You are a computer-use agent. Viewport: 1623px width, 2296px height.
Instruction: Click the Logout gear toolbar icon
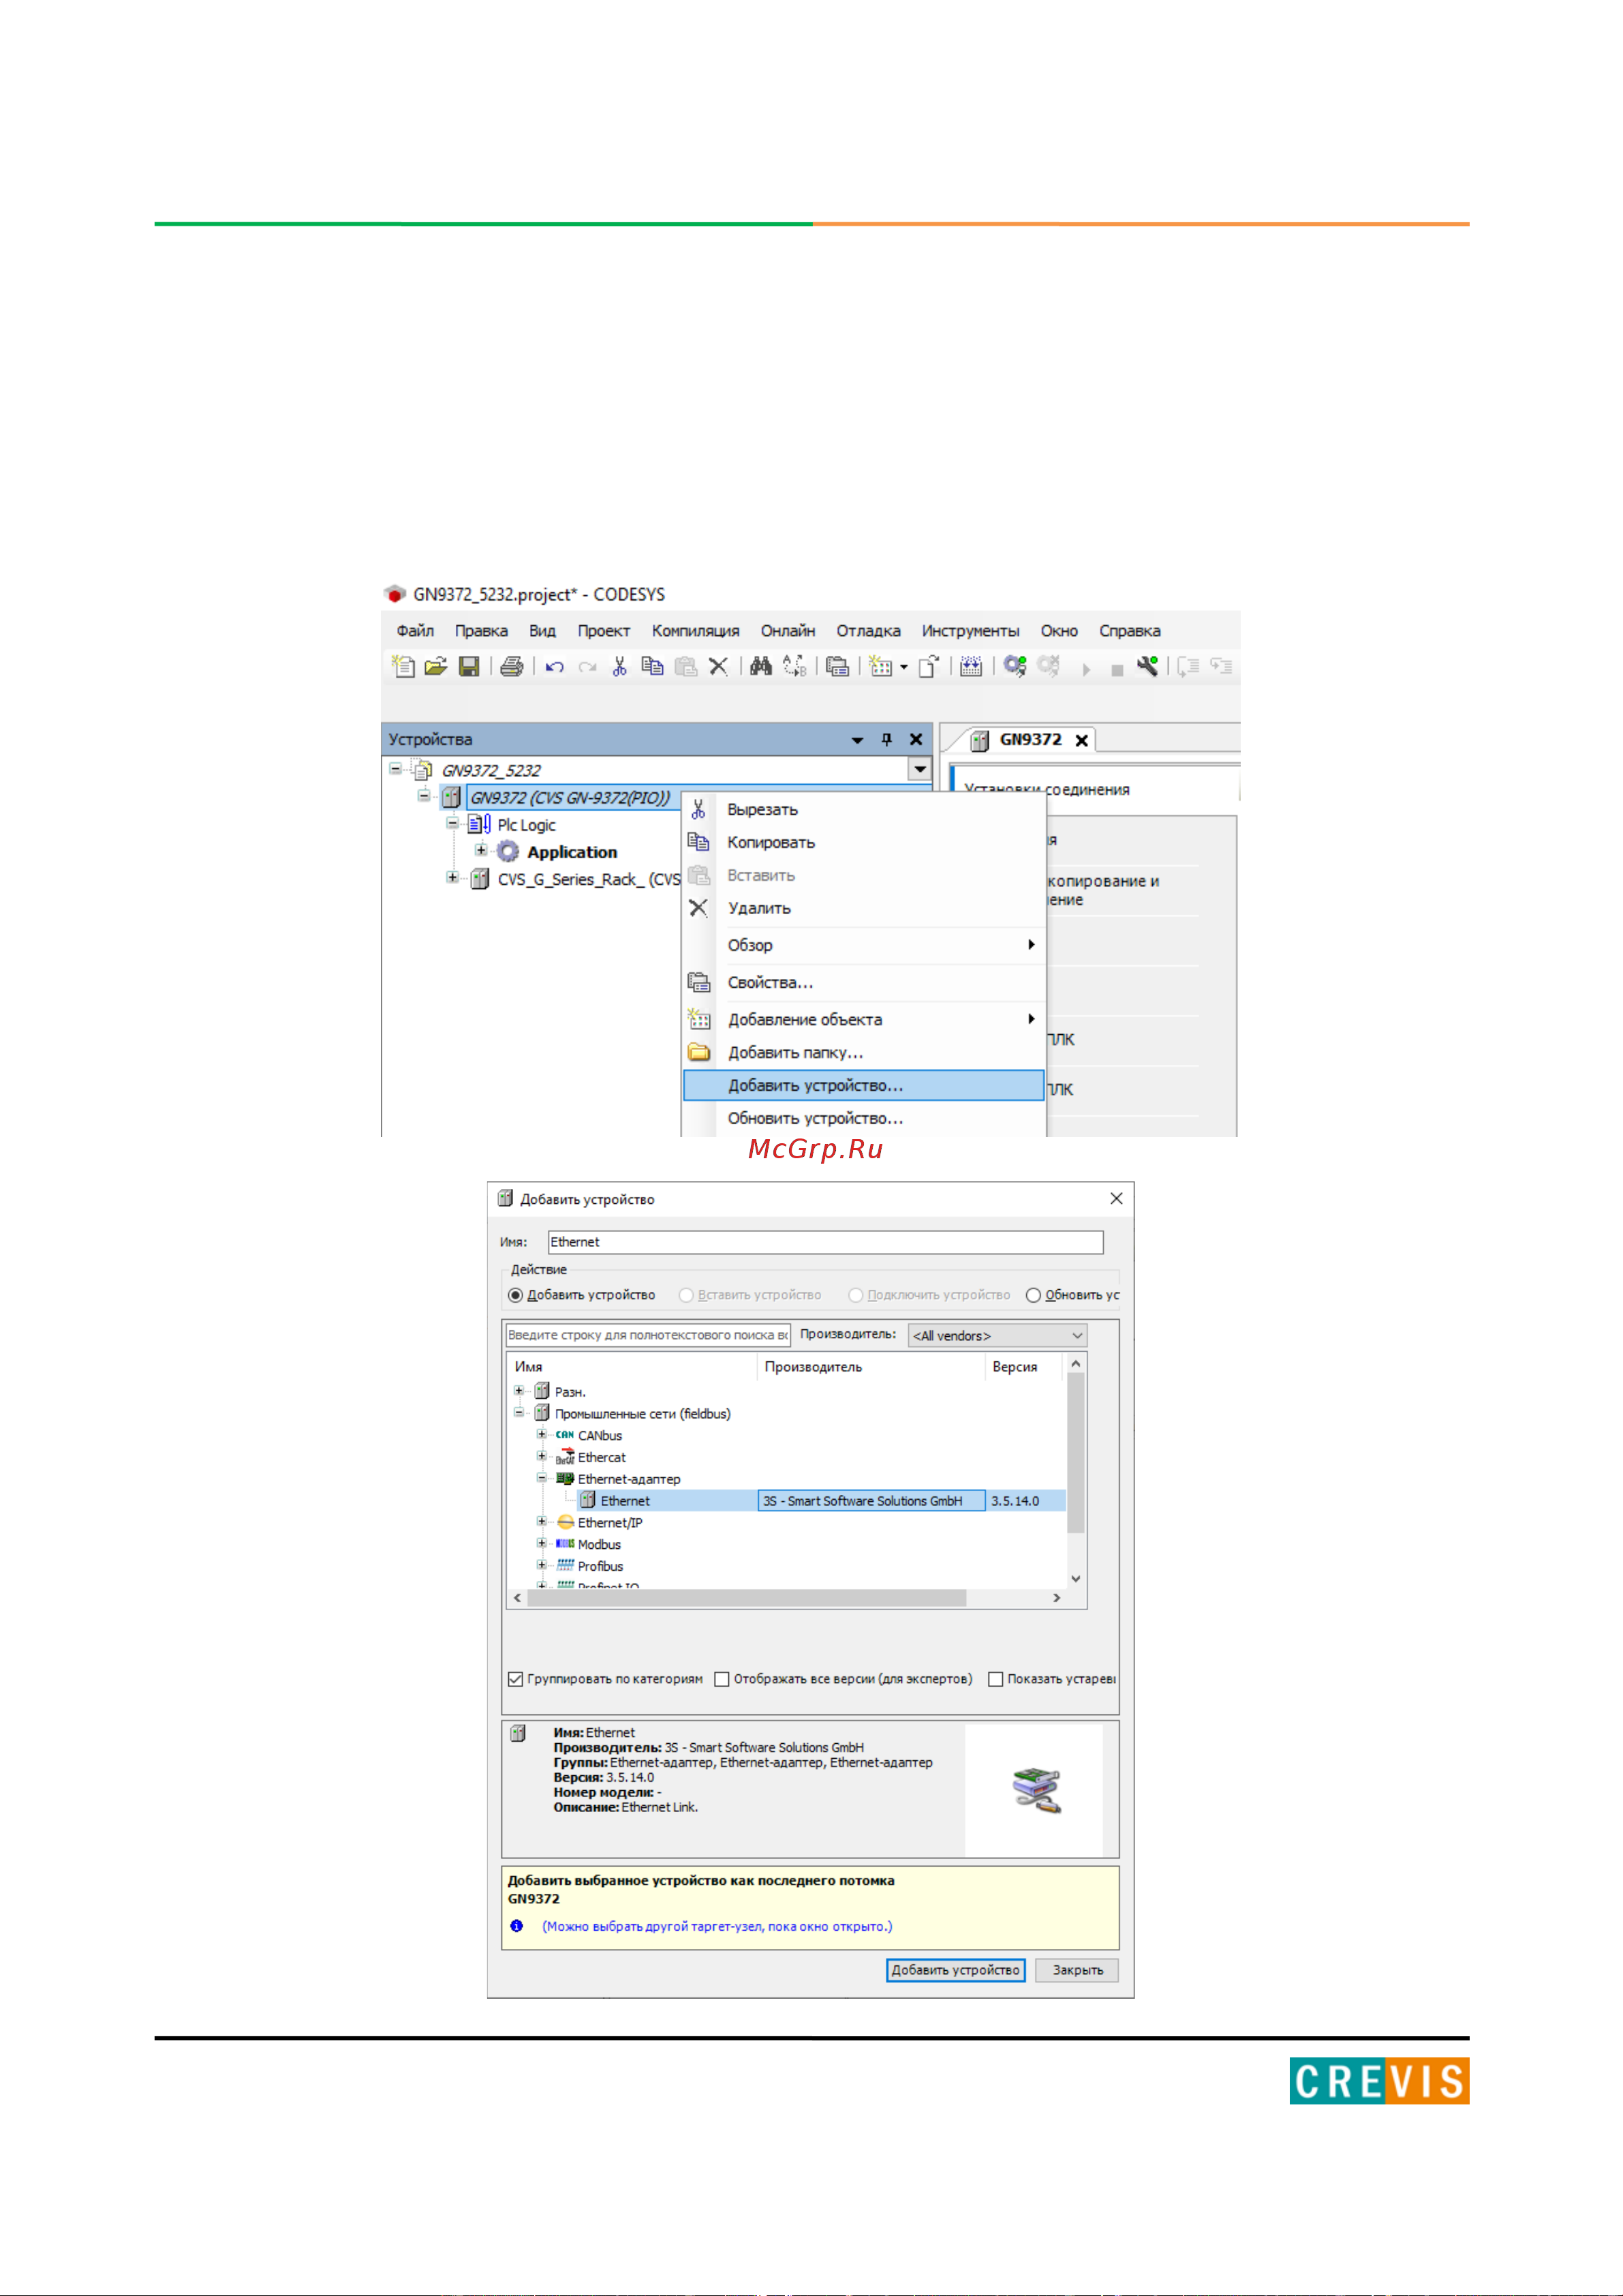tap(1049, 666)
